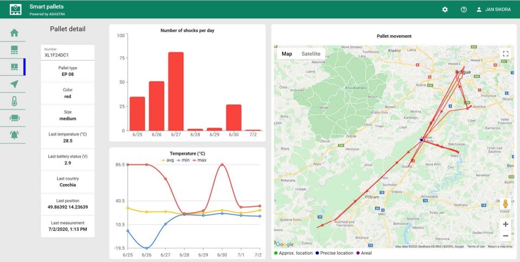520x262 pixels.
Task: Open the help question mark icon
Action: pyautogui.click(x=464, y=10)
